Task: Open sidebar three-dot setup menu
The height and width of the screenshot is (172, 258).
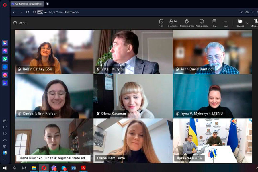Action: pyautogui.click(x=5, y=159)
